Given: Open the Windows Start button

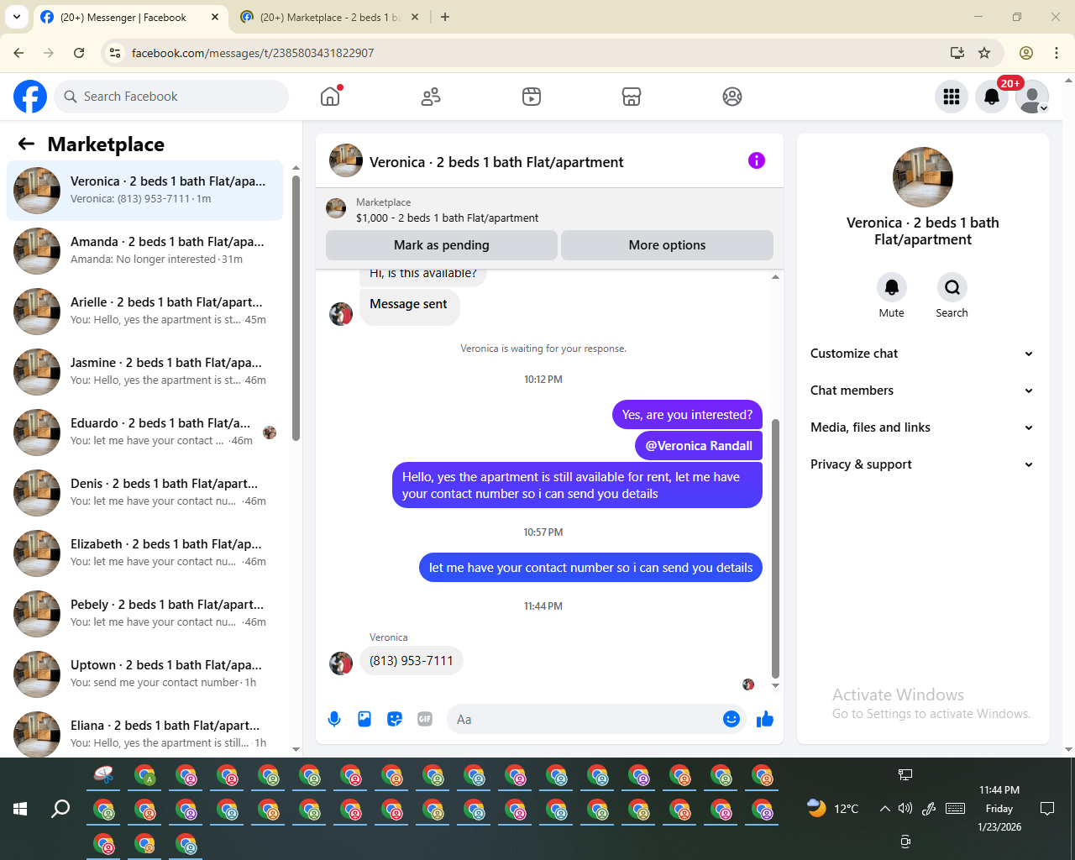Looking at the screenshot, I should click(20, 809).
